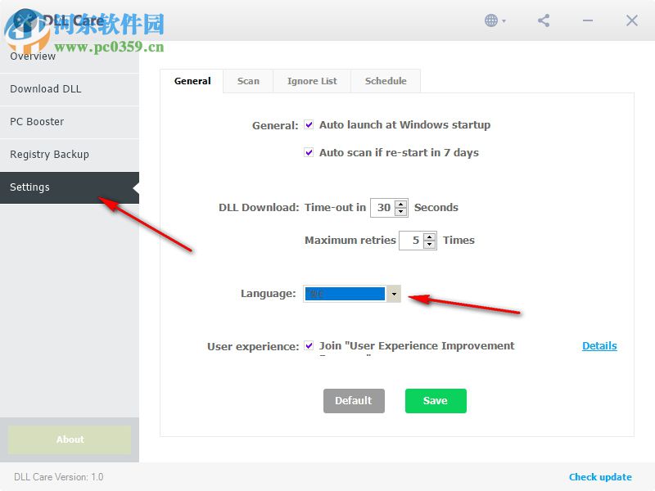Image resolution: width=655 pixels, height=491 pixels.
Task: Click the share icon in title bar
Action: coord(543,20)
